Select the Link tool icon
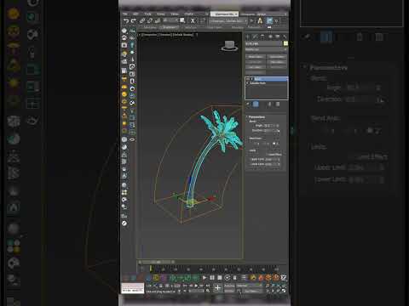Viewport: 409px width, 306px height. pos(142,20)
